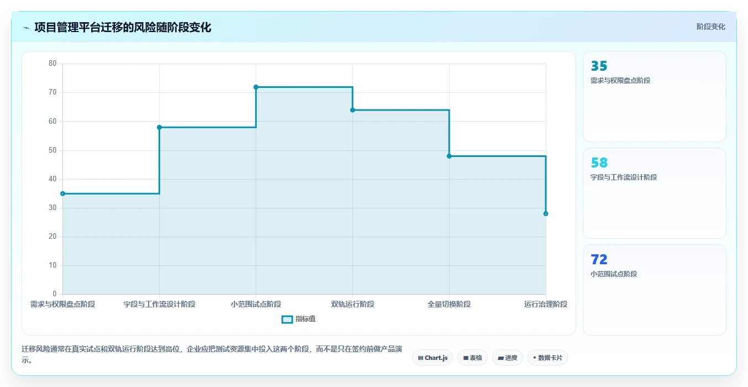748x387 pixels.
Task: Click data point at 运行治理阶段 (28)
Action: point(546,213)
